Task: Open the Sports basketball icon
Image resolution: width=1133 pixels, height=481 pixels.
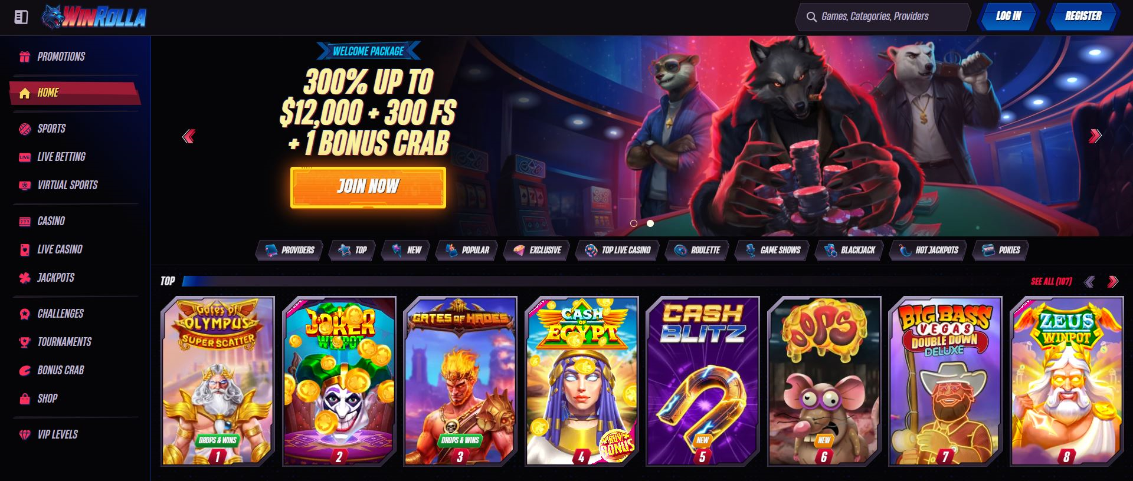Action: pos(24,129)
